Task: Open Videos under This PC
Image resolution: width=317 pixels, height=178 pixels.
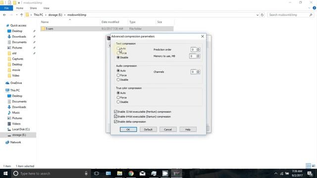Action: (x=16, y=124)
